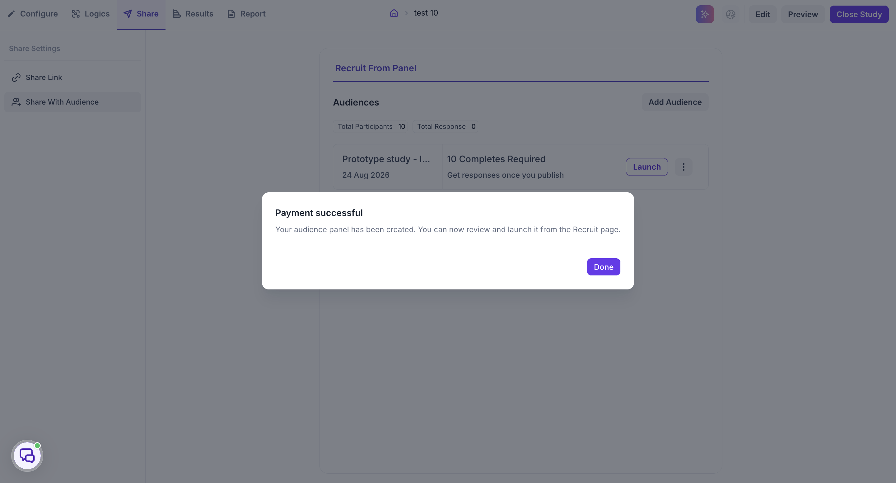Click the home icon in breadcrumb
896x483 pixels.
tap(394, 13)
